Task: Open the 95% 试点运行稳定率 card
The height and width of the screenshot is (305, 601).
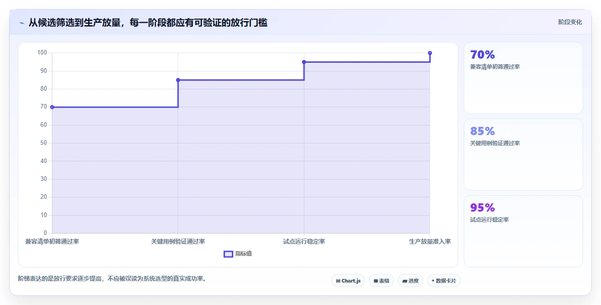Action: coord(523,231)
